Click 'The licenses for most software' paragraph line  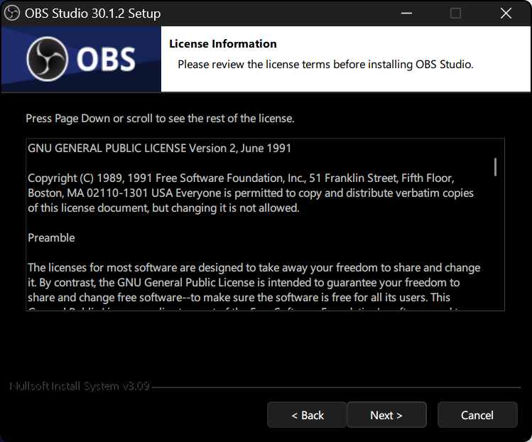pos(254,267)
